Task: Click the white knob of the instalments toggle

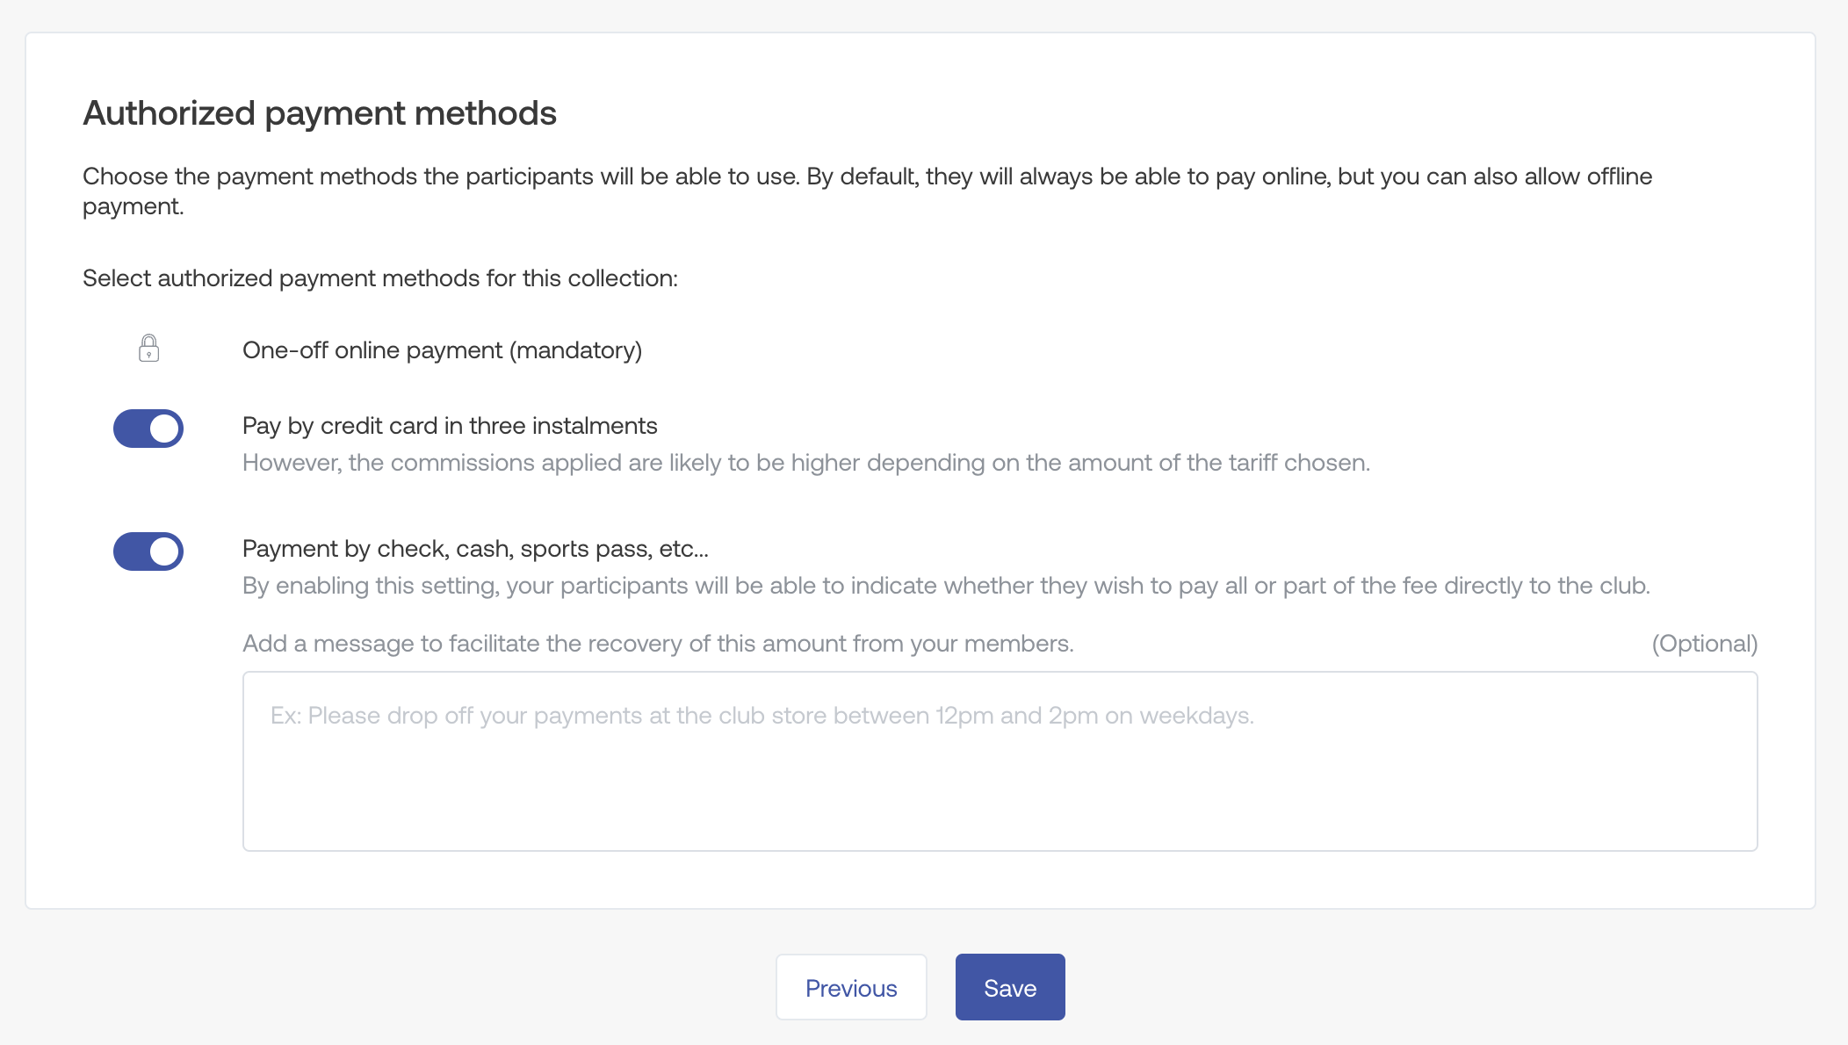Action: click(164, 429)
